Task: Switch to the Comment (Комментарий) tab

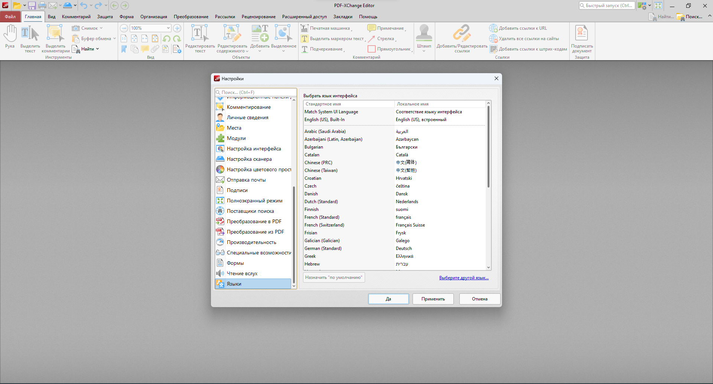Action: click(x=76, y=17)
